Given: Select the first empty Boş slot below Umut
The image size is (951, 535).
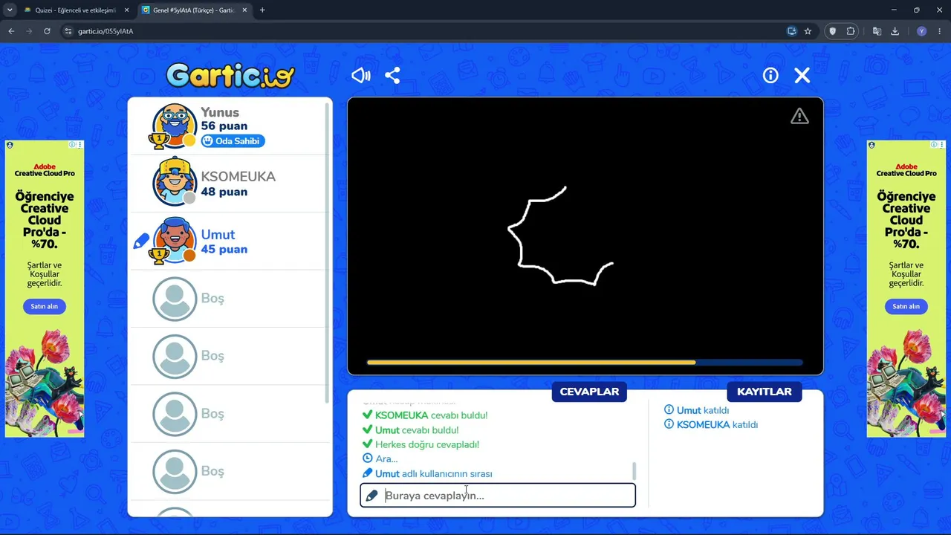Looking at the screenshot, I should pos(230,298).
